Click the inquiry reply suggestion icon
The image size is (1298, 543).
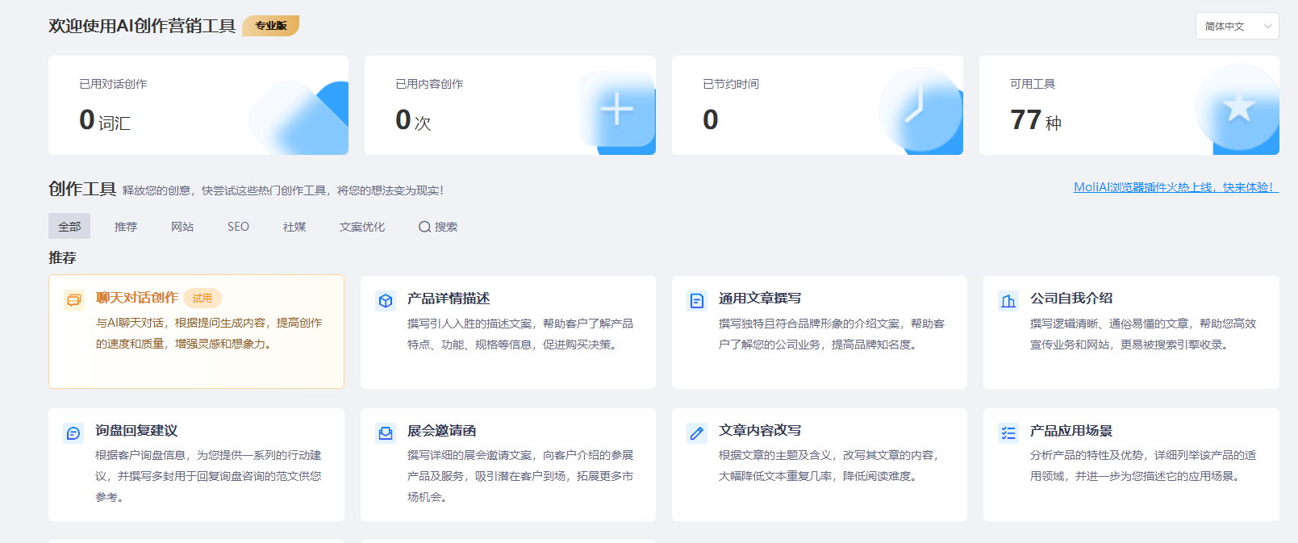[x=73, y=433]
